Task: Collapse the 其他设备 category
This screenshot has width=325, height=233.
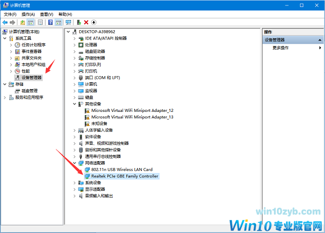Action: 74,104
